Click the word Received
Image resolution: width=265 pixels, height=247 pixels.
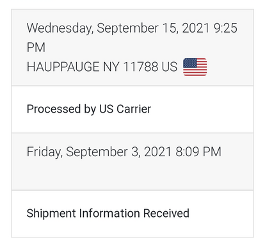(x=166, y=213)
